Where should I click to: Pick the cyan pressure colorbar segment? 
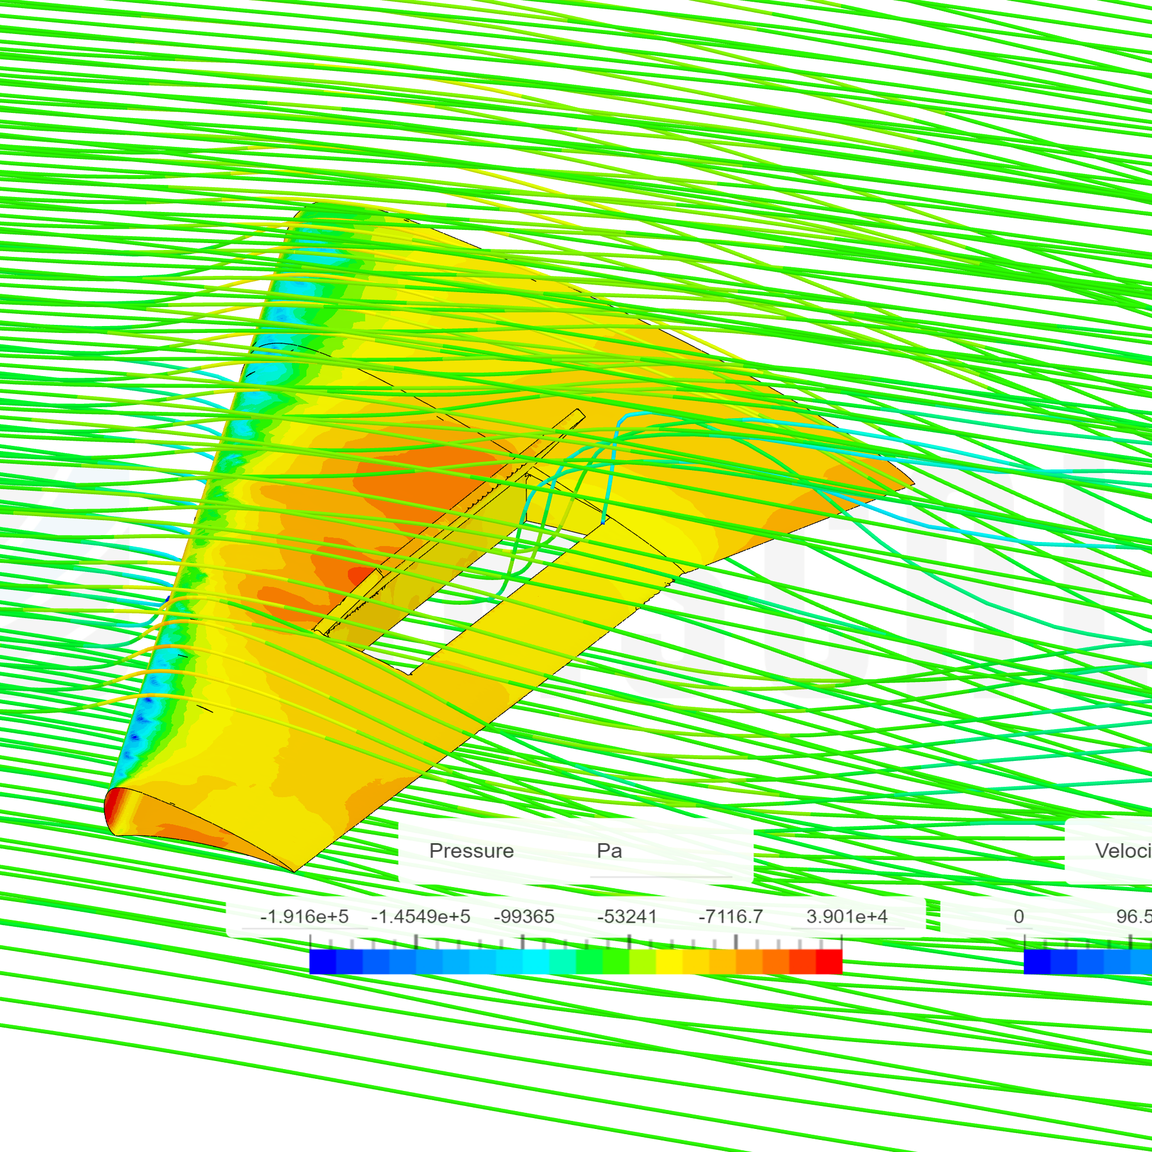coord(536,961)
